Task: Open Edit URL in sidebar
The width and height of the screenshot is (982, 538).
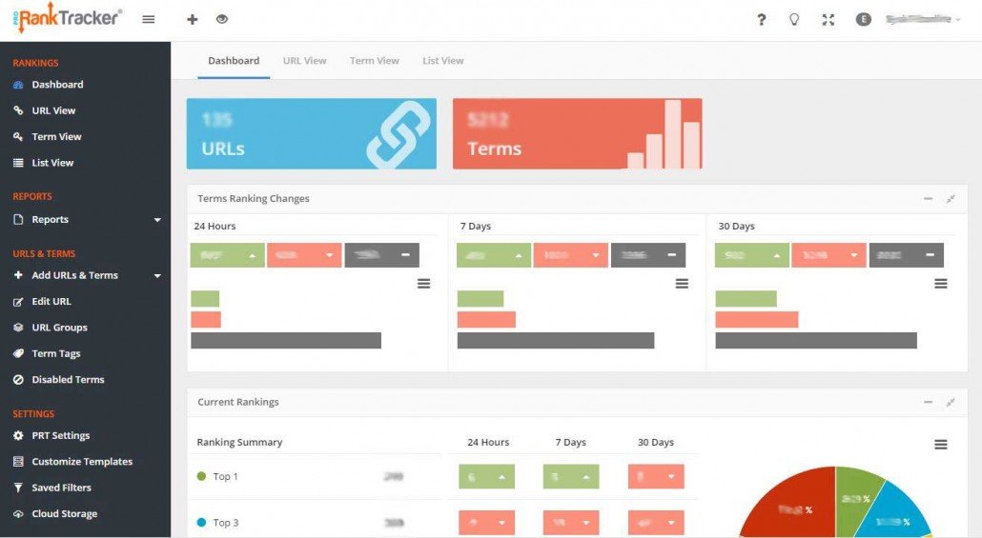Action: click(x=51, y=302)
